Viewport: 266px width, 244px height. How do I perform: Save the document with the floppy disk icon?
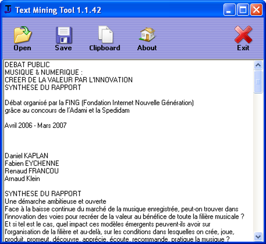[x=63, y=34]
